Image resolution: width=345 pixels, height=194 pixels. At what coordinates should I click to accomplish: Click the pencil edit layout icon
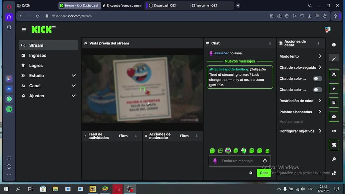coord(334,58)
